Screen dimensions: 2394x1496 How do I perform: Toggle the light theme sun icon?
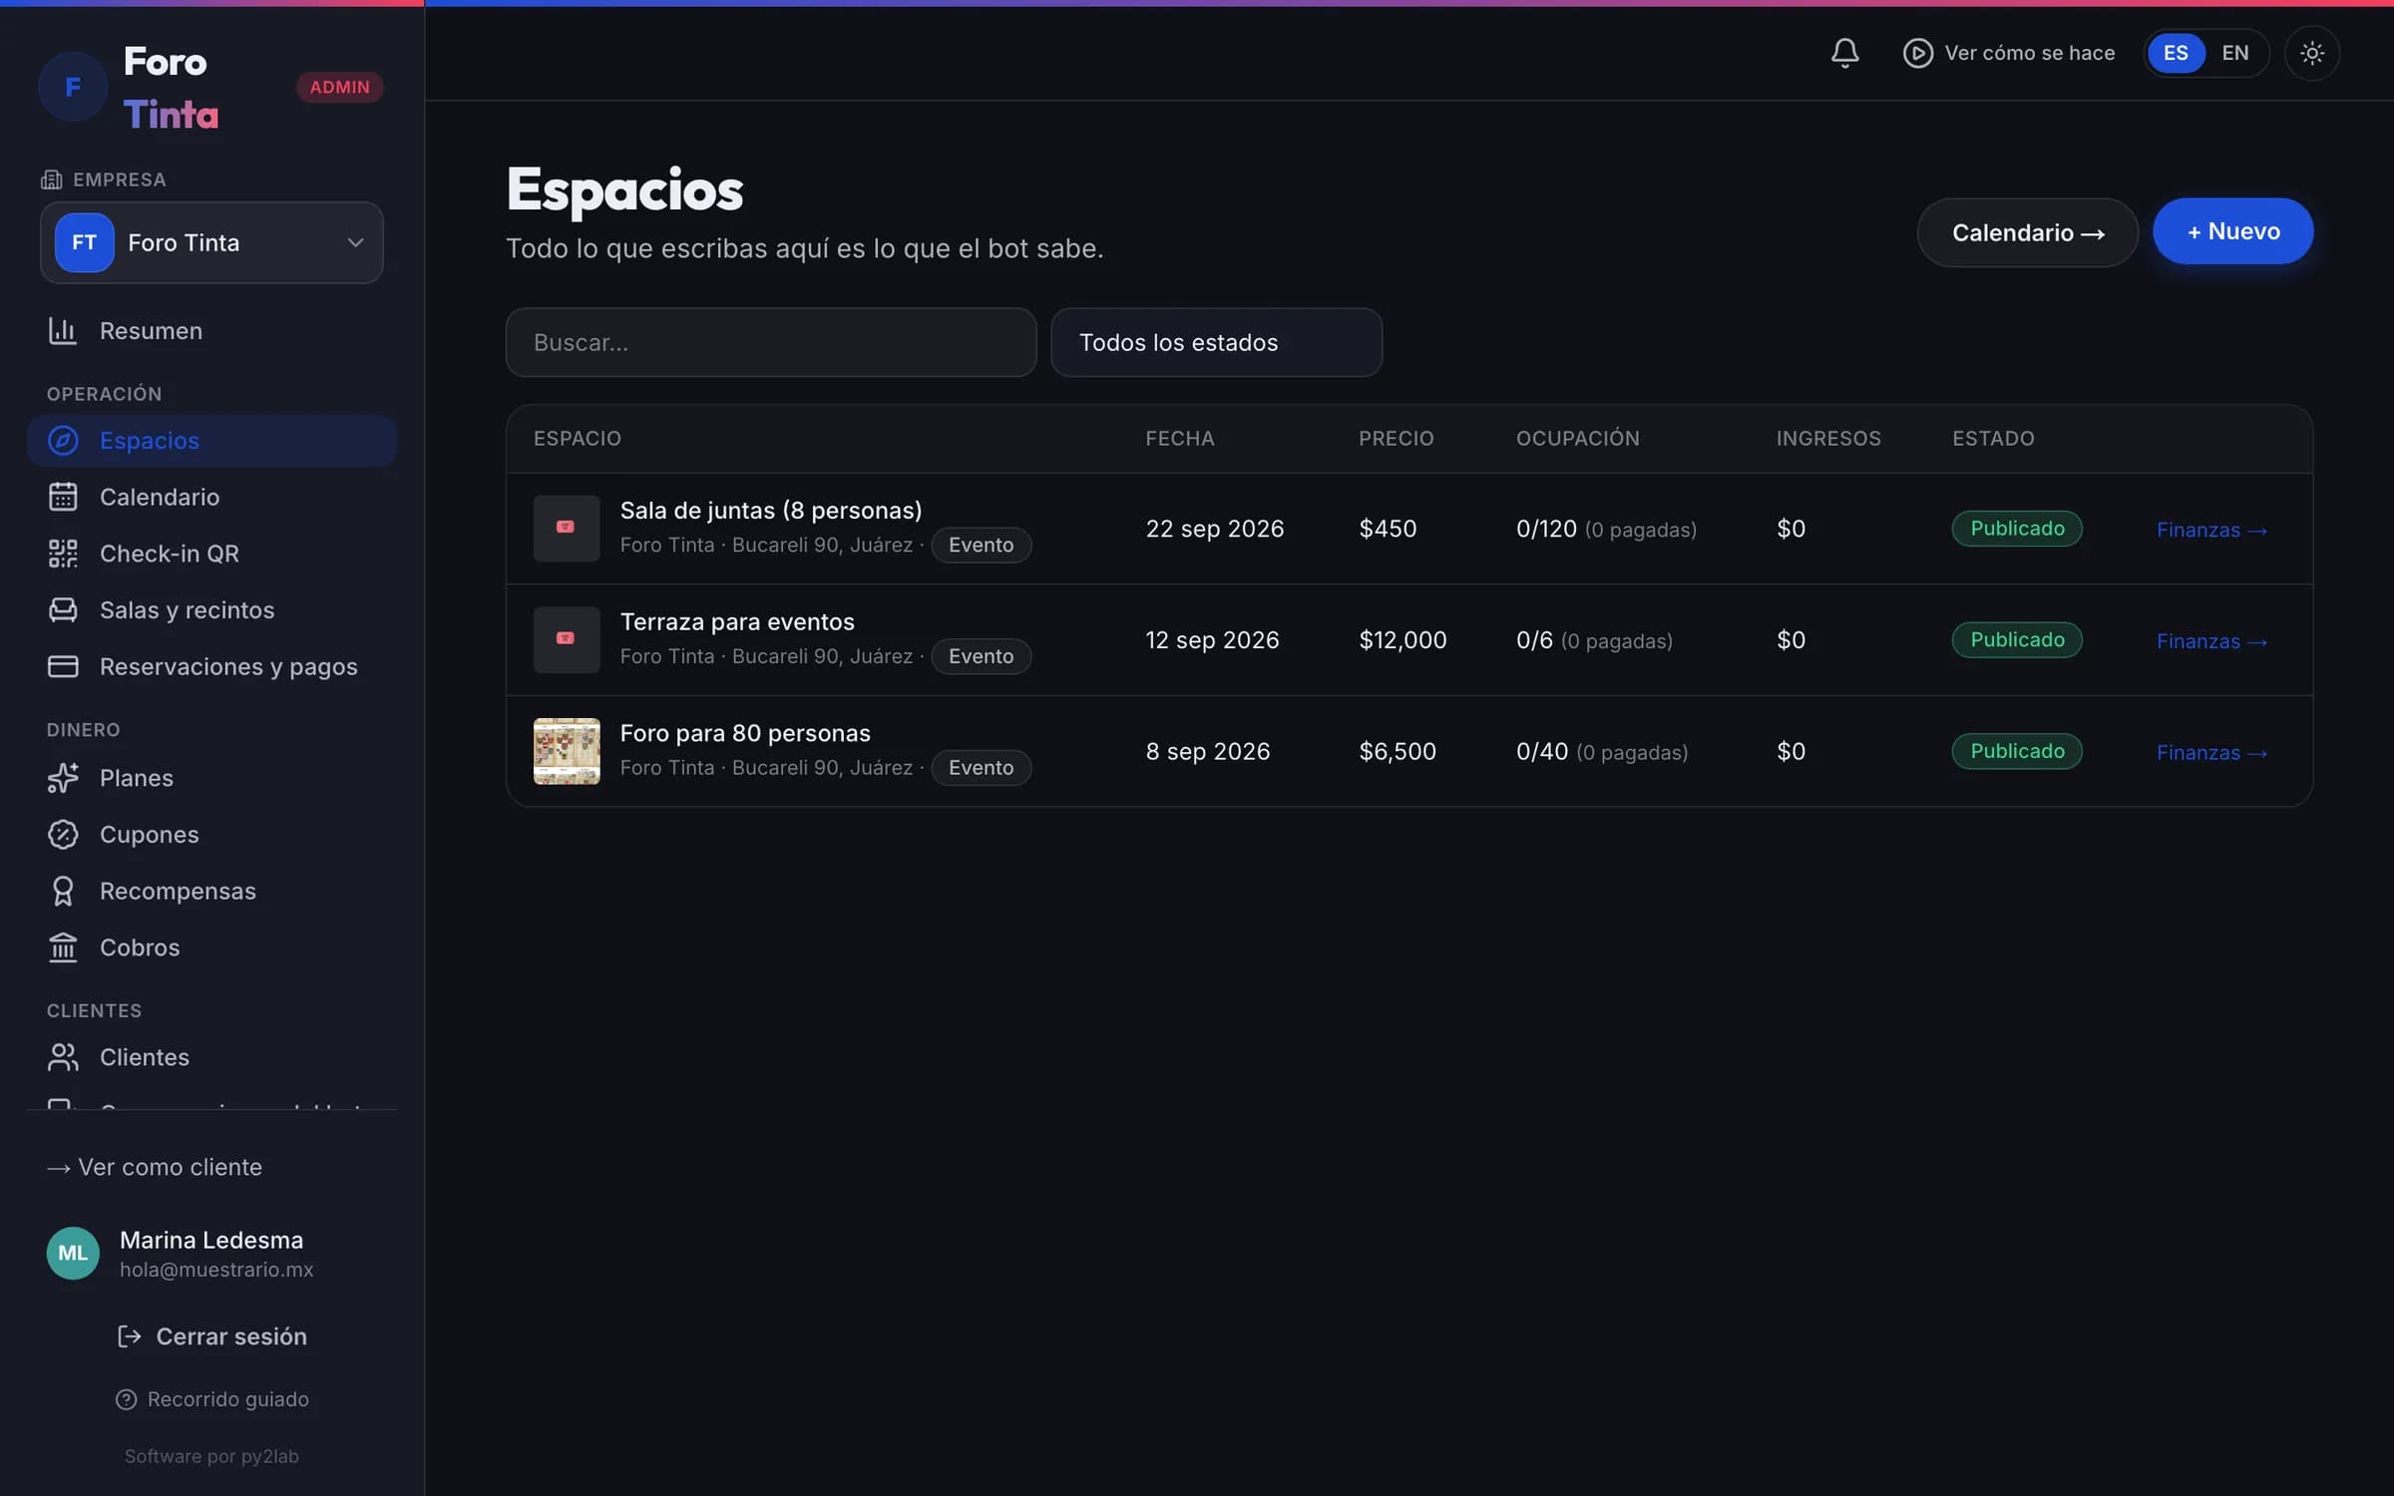[2311, 53]
